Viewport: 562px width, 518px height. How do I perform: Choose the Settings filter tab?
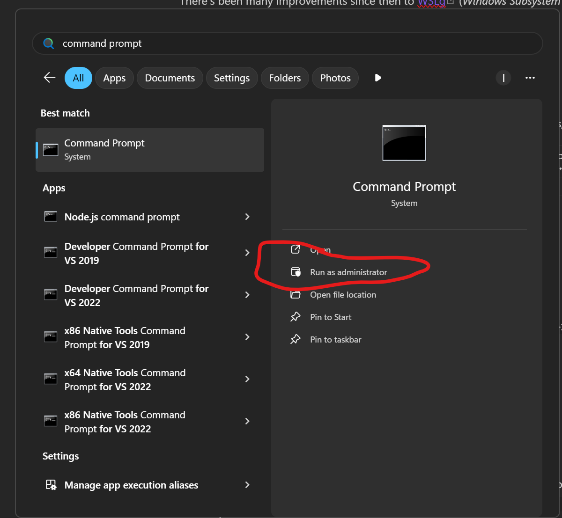232,78
